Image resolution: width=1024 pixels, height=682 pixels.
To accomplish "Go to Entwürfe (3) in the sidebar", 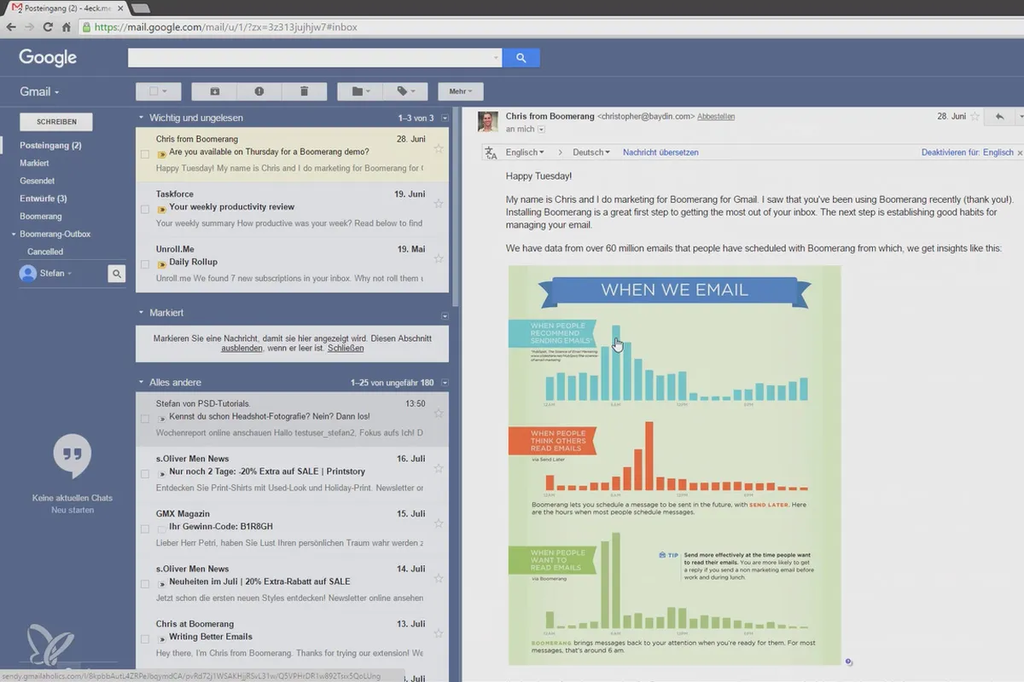I will (x=44, y=199).
